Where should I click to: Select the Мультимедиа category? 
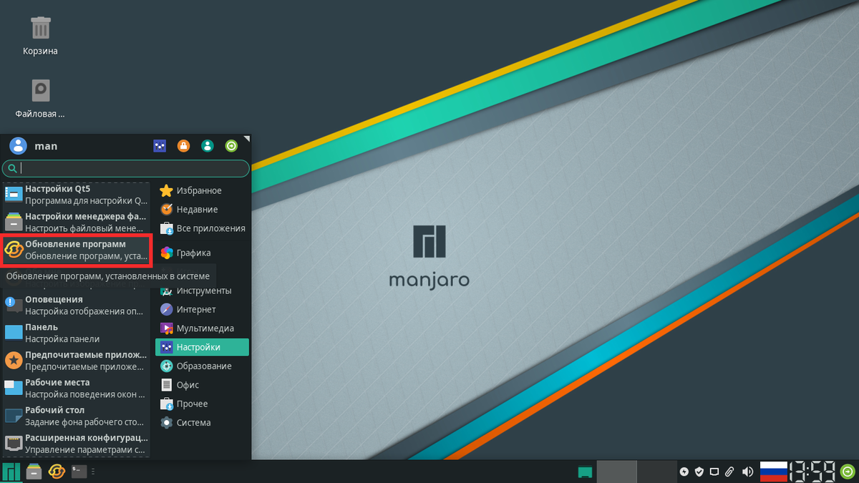coord(202,328)
